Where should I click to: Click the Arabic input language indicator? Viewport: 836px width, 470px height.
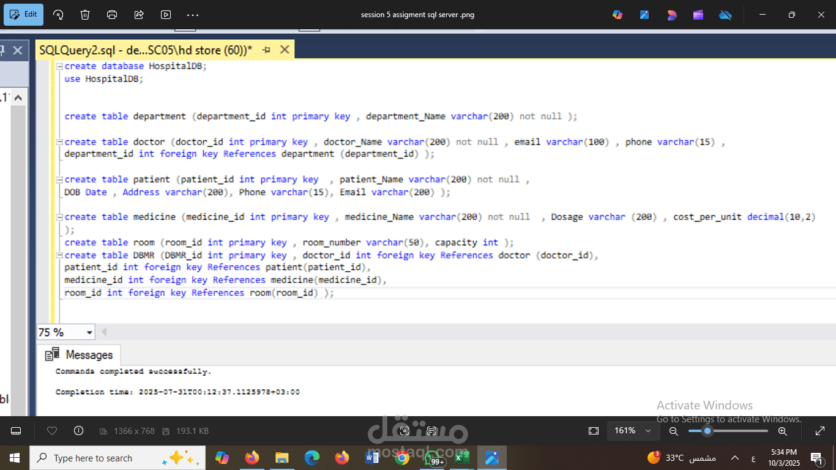click(753, 458)
